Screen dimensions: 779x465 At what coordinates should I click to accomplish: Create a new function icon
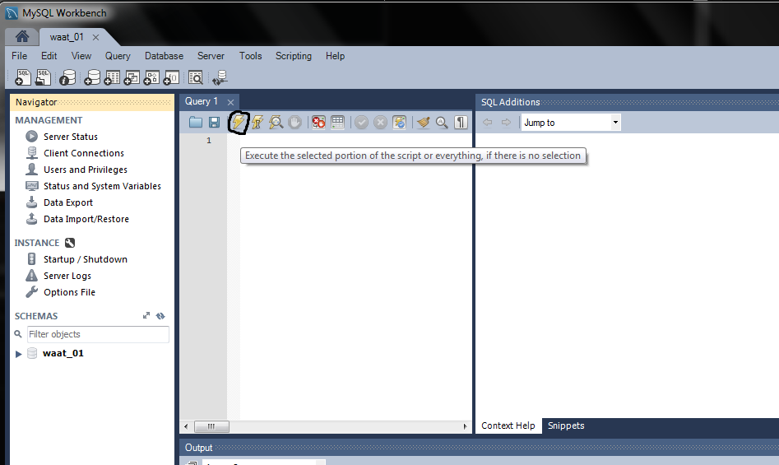pyautogui.click(x=171, y=77)
